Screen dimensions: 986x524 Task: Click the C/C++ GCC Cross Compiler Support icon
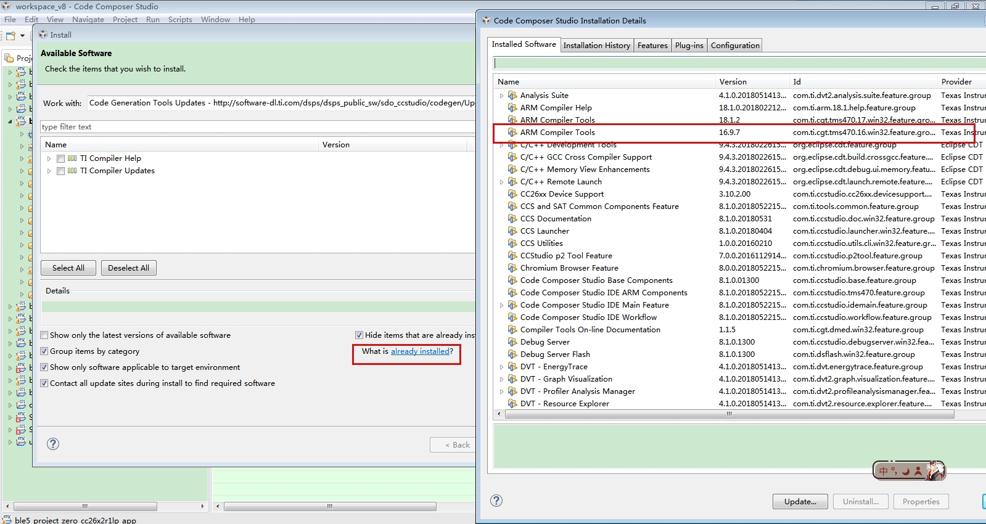pyautogui.click(x=512, y=157)
